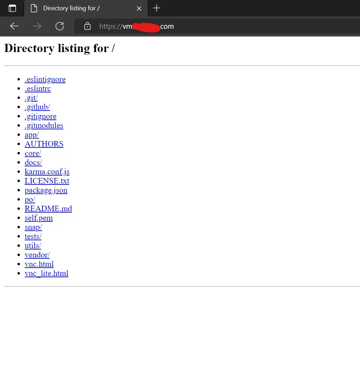Click the browser back arrow
The width and height of the screenshot is (360, 383).
[14, 26]
